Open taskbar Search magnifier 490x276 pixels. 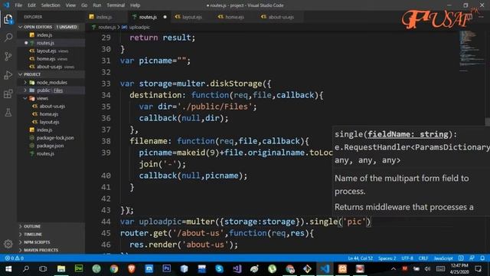26,269
